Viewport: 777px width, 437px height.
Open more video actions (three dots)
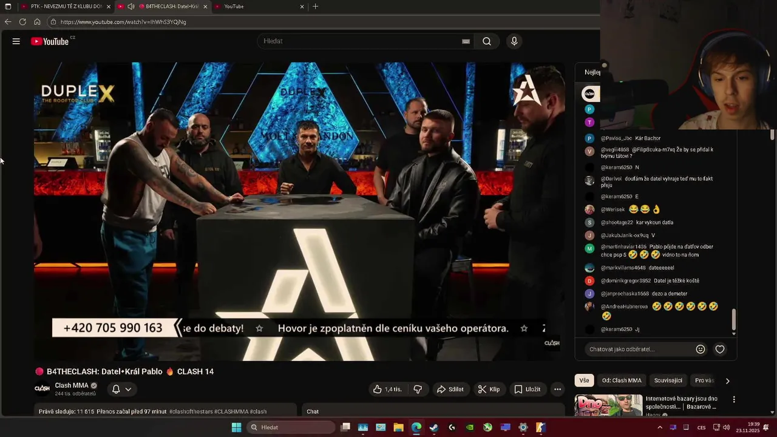pos(557,389)
